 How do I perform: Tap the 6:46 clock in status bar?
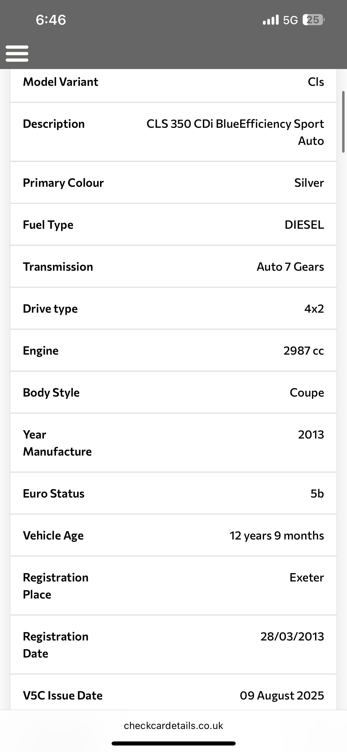point(51,20)
